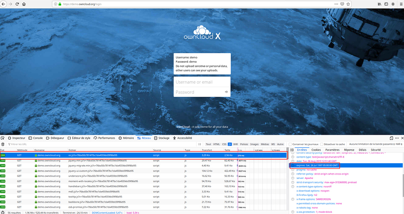Toggle the Images request filter
This screenshot has height=214, width=404.
point(254,144)
